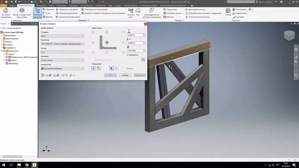The width and height of the screenshot is (299, 168).
Task: Click Trim to Profile (Обрезка по профилю)
Action: coord(67,9)
